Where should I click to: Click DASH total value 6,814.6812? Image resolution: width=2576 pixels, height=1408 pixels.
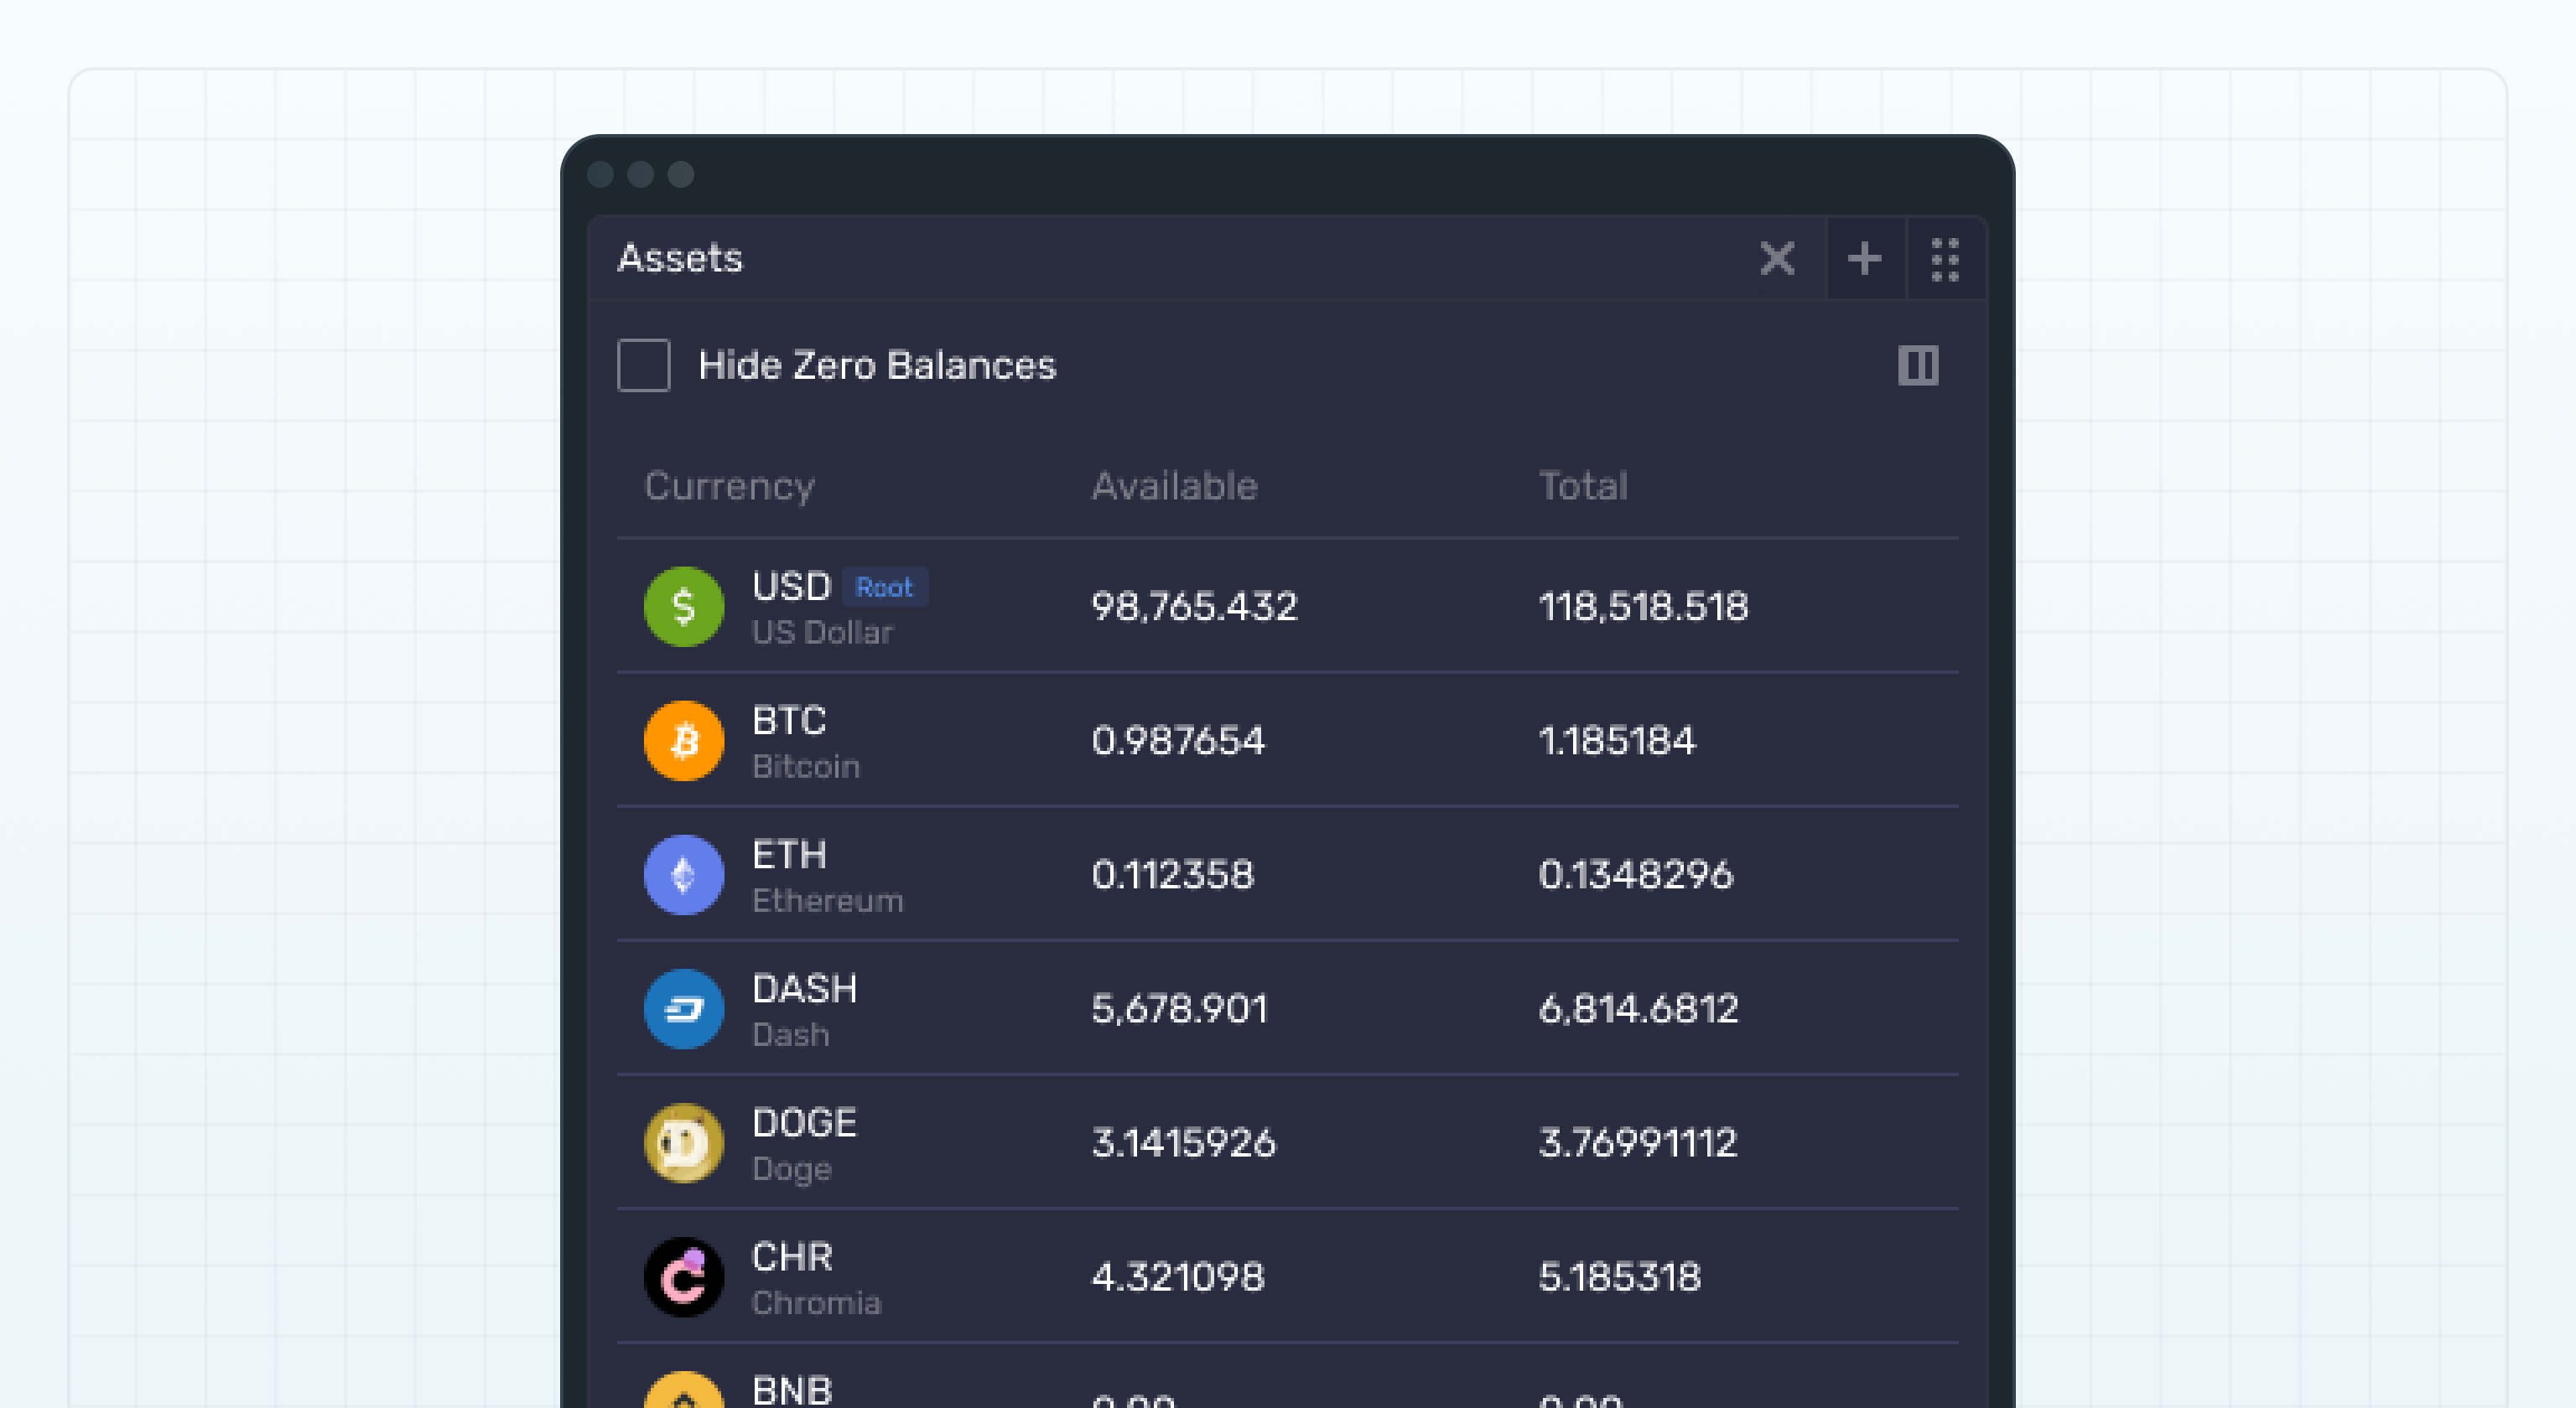[1638, 1008]
